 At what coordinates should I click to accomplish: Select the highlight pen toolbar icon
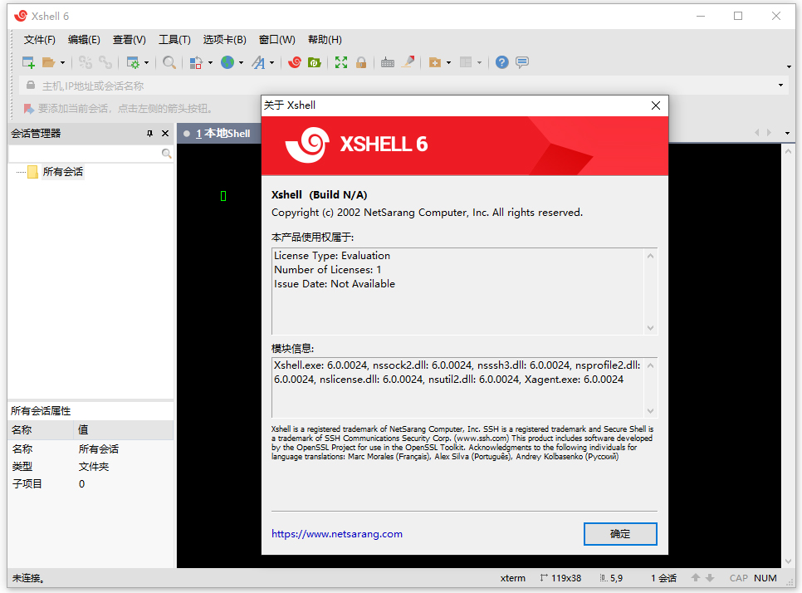408,62
